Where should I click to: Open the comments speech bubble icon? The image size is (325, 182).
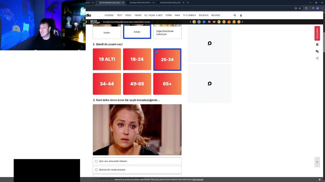(x=317, y=51)
